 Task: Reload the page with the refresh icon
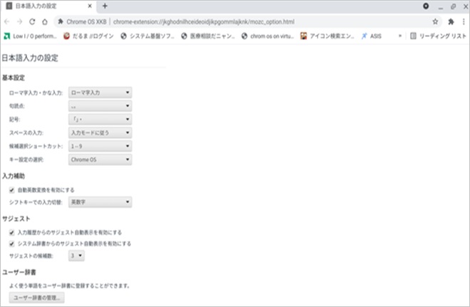pos(33,21)
